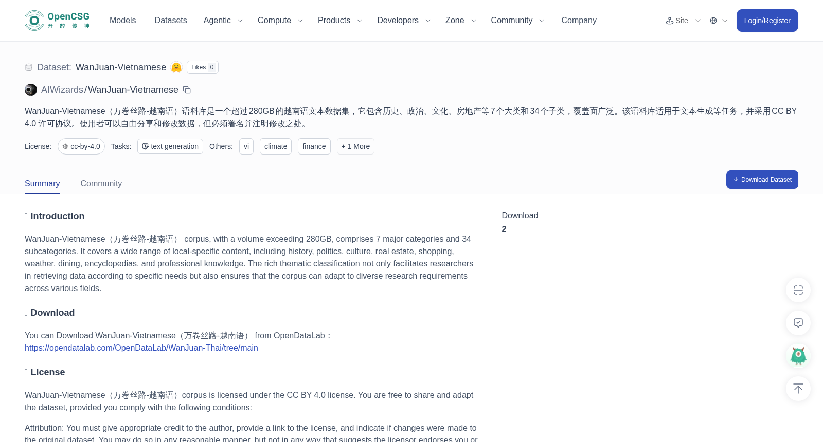Open the Datasets menu item
The image size is (823, 442).
pos(171,21)
